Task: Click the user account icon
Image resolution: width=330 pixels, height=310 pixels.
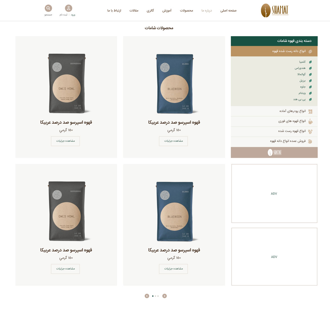Action: point(69,8)
